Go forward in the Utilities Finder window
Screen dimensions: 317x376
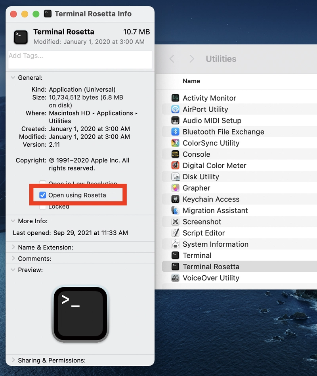(192, 59)
